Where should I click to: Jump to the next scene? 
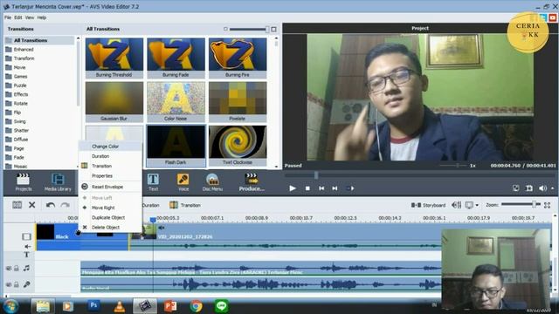(350, 188)
